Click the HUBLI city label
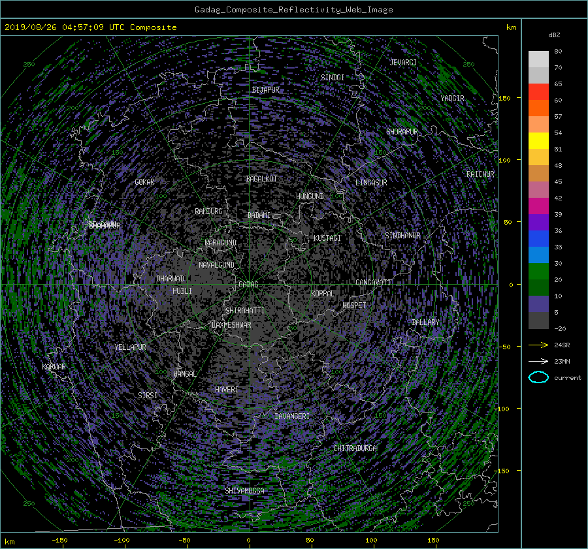 [x=182, y=291]
